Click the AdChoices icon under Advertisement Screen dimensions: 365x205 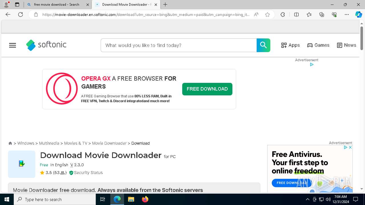pyautogui.click(x=312, y=65)
